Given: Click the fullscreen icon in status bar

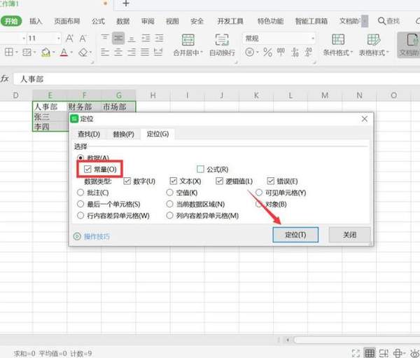Looking at the screenshot, I should click(356, 353).
